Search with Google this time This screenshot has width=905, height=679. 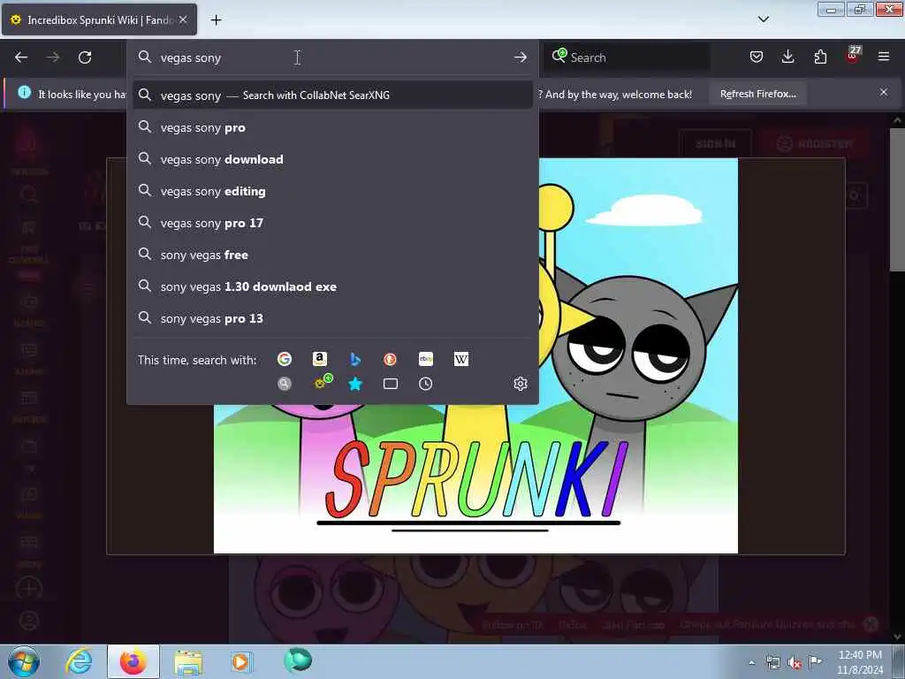tap(285, 359)
